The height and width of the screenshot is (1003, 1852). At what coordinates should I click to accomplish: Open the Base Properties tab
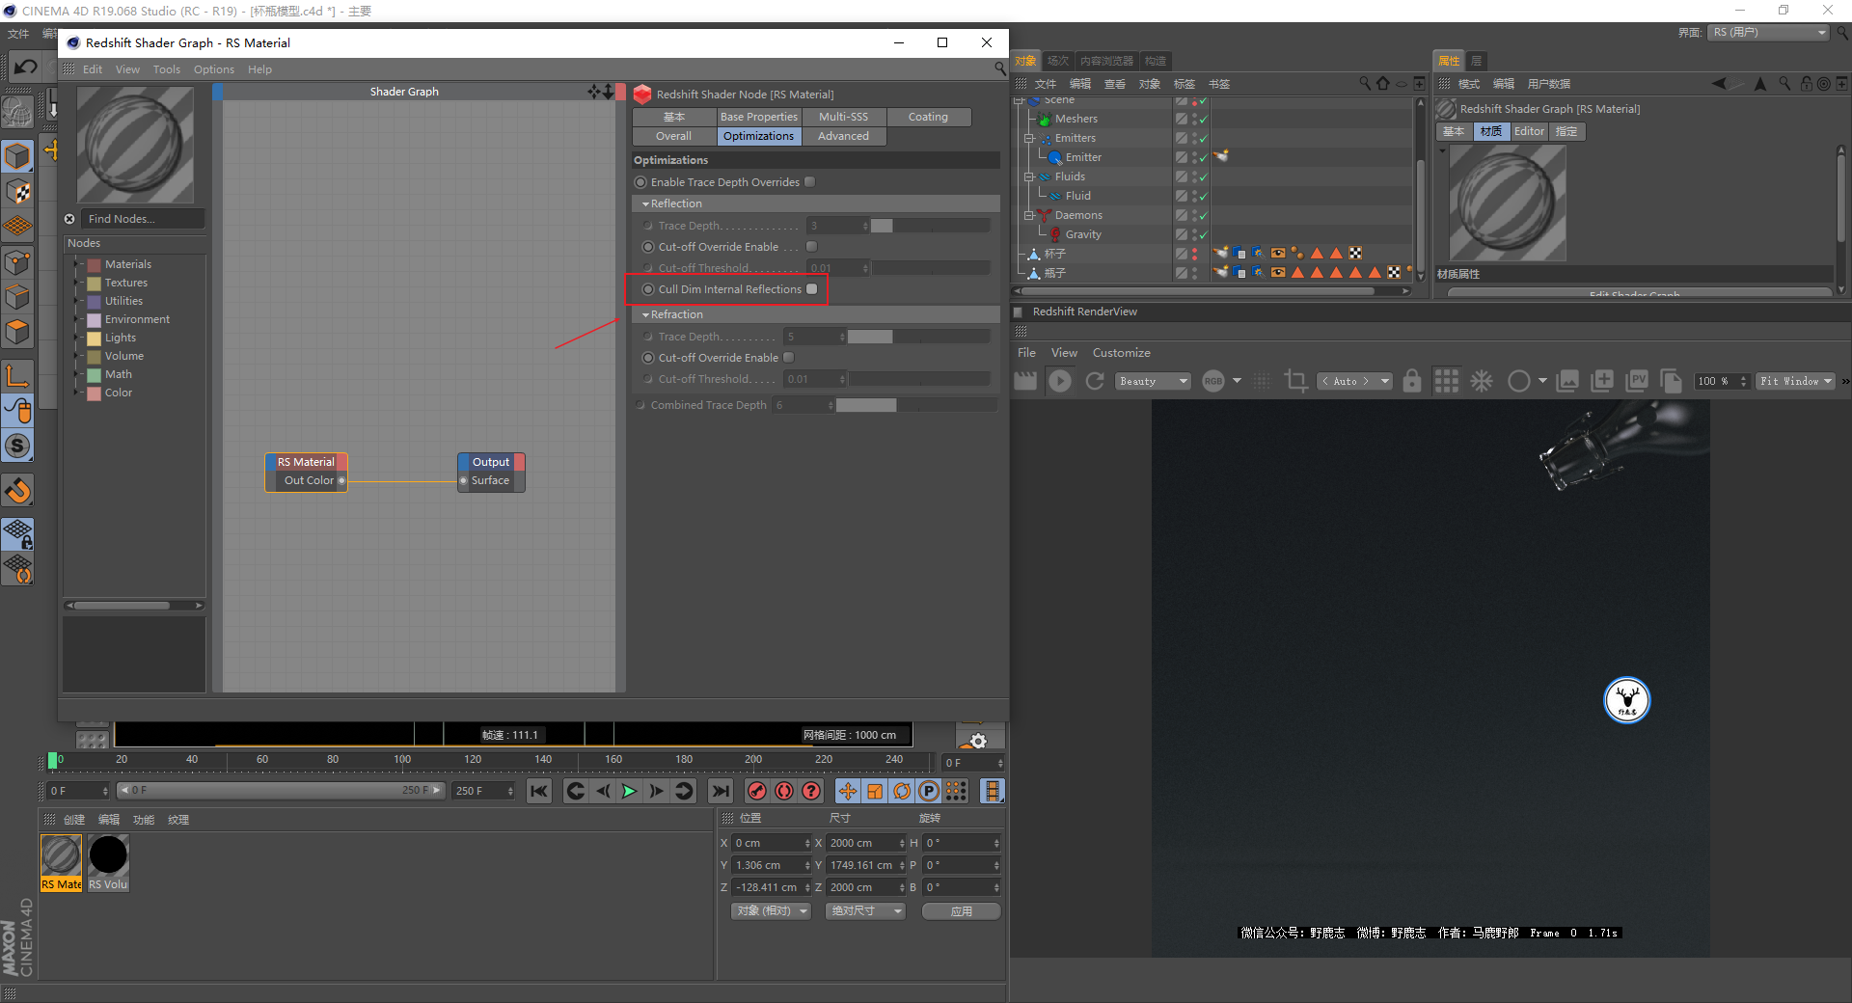[x=759, y=117]
